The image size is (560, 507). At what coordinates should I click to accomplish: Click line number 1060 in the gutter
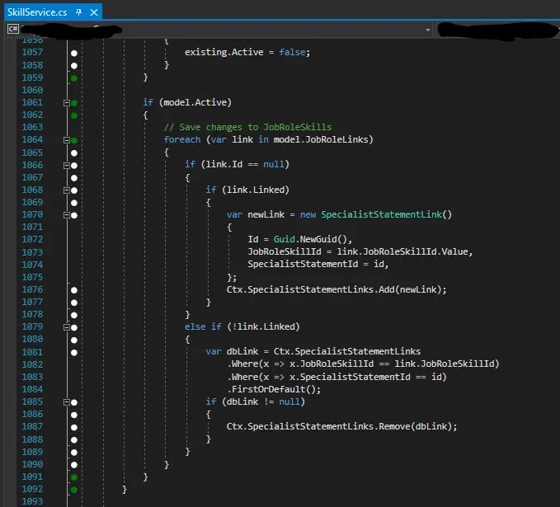(x=32, y=90)
